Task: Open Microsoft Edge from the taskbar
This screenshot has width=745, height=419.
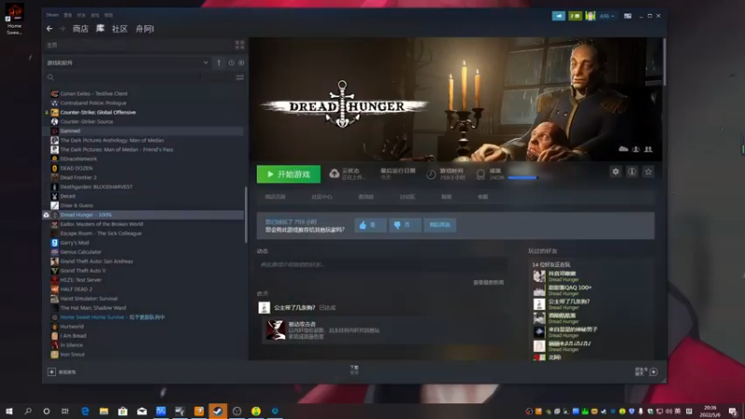Action: (x=85, y=411)
